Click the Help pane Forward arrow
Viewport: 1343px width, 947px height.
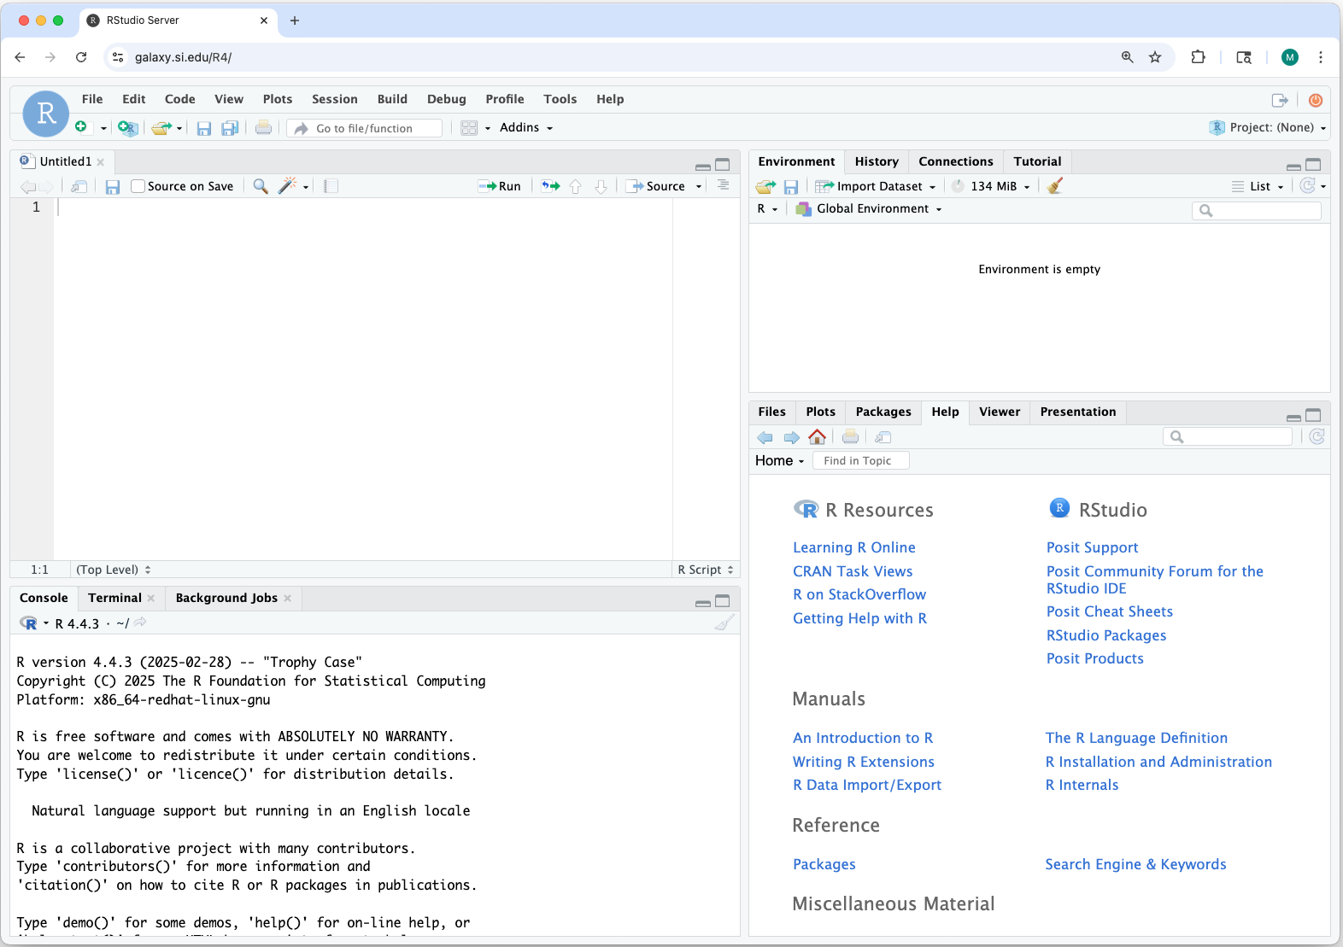coord(792,437)
